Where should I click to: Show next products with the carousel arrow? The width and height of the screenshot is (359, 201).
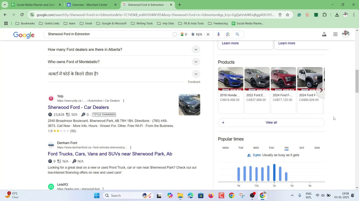pyautogui.click(x=321, y=90)
